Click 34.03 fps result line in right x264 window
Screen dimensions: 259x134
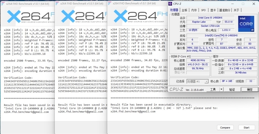(139, 60)
